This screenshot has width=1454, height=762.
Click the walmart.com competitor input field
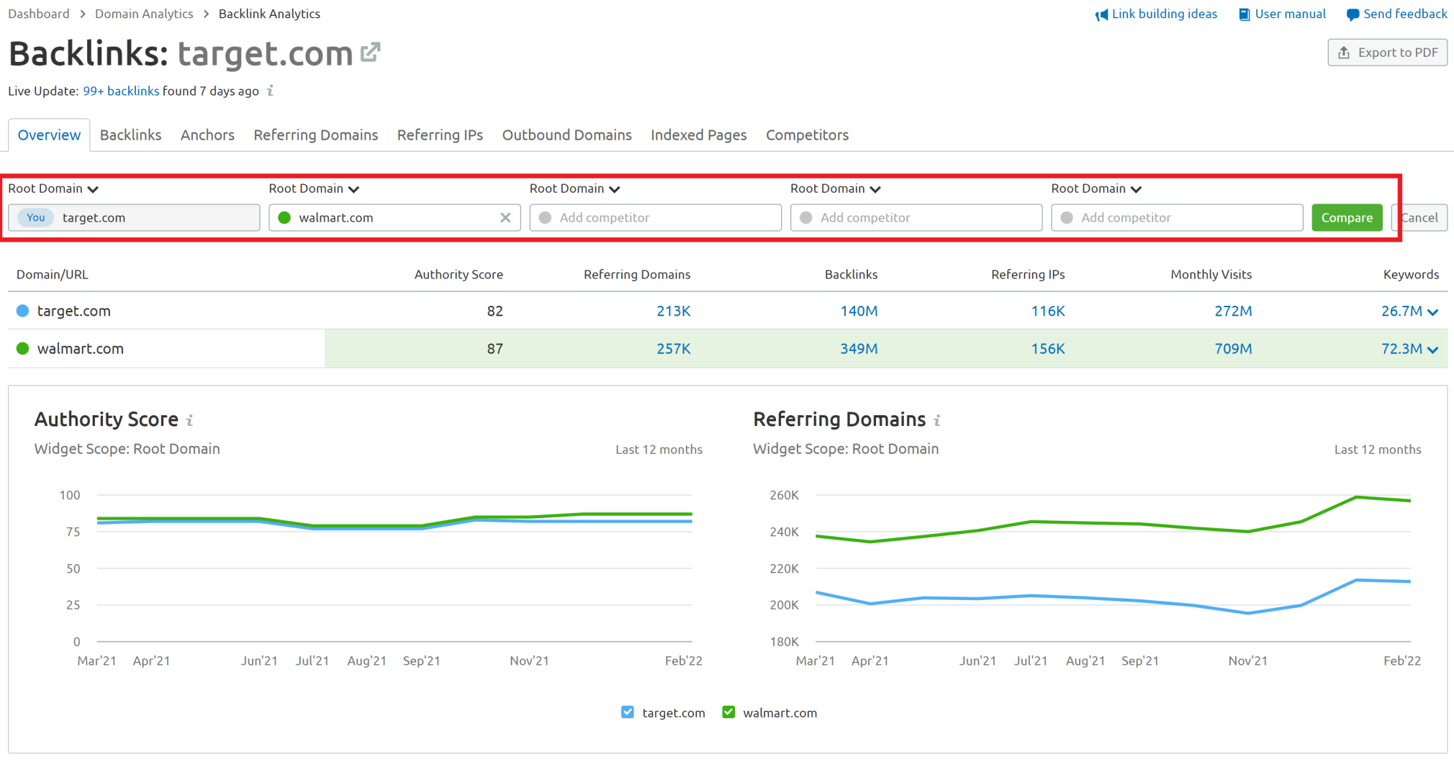pyautogui.click(x=394, y=217)
